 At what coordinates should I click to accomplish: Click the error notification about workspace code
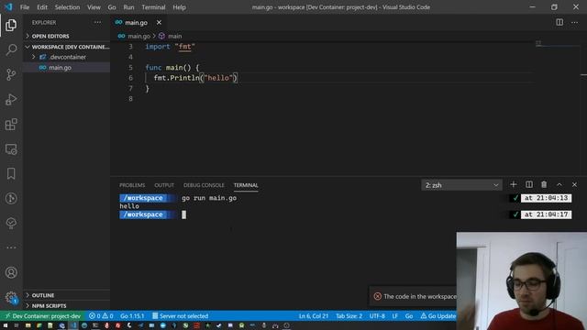point(413,296)
